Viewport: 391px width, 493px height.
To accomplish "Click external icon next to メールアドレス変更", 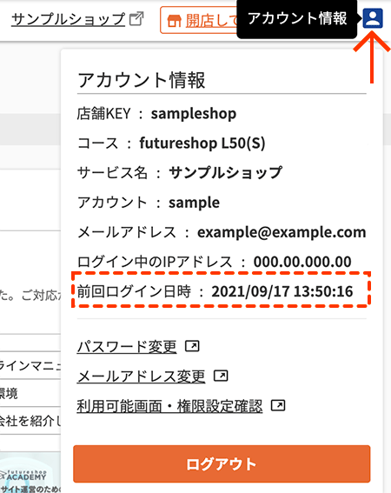I will tap(221, 376).
